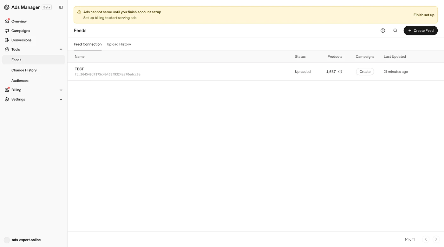
Task: Click the account avatar for ads-expert.online
Action: click(7, 240)
